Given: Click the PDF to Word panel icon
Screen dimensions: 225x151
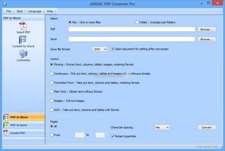Looking at the screenshot, I should 6,117.
